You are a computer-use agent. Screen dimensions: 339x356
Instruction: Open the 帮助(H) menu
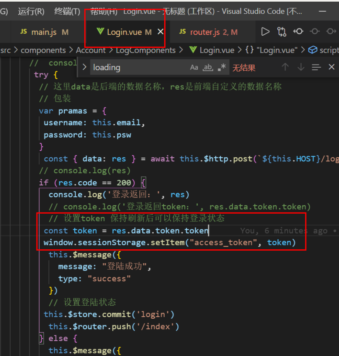tap(104, 11)
